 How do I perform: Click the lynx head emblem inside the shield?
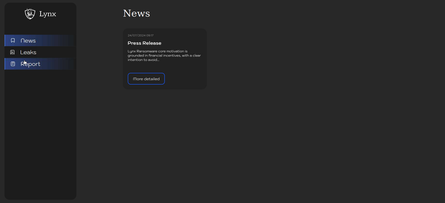30,13
